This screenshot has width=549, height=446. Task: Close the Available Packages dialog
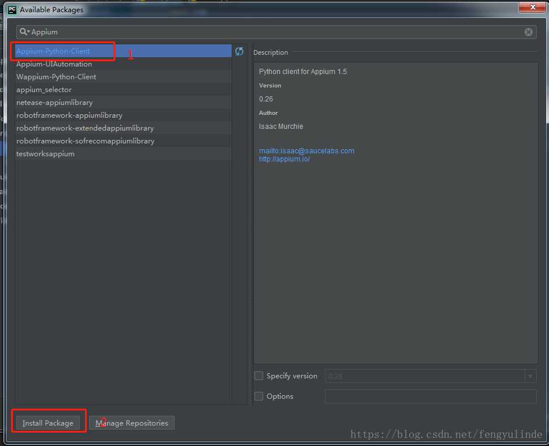(x=532, y=6)
